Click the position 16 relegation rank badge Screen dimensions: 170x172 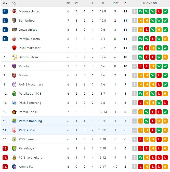point(5,148)
